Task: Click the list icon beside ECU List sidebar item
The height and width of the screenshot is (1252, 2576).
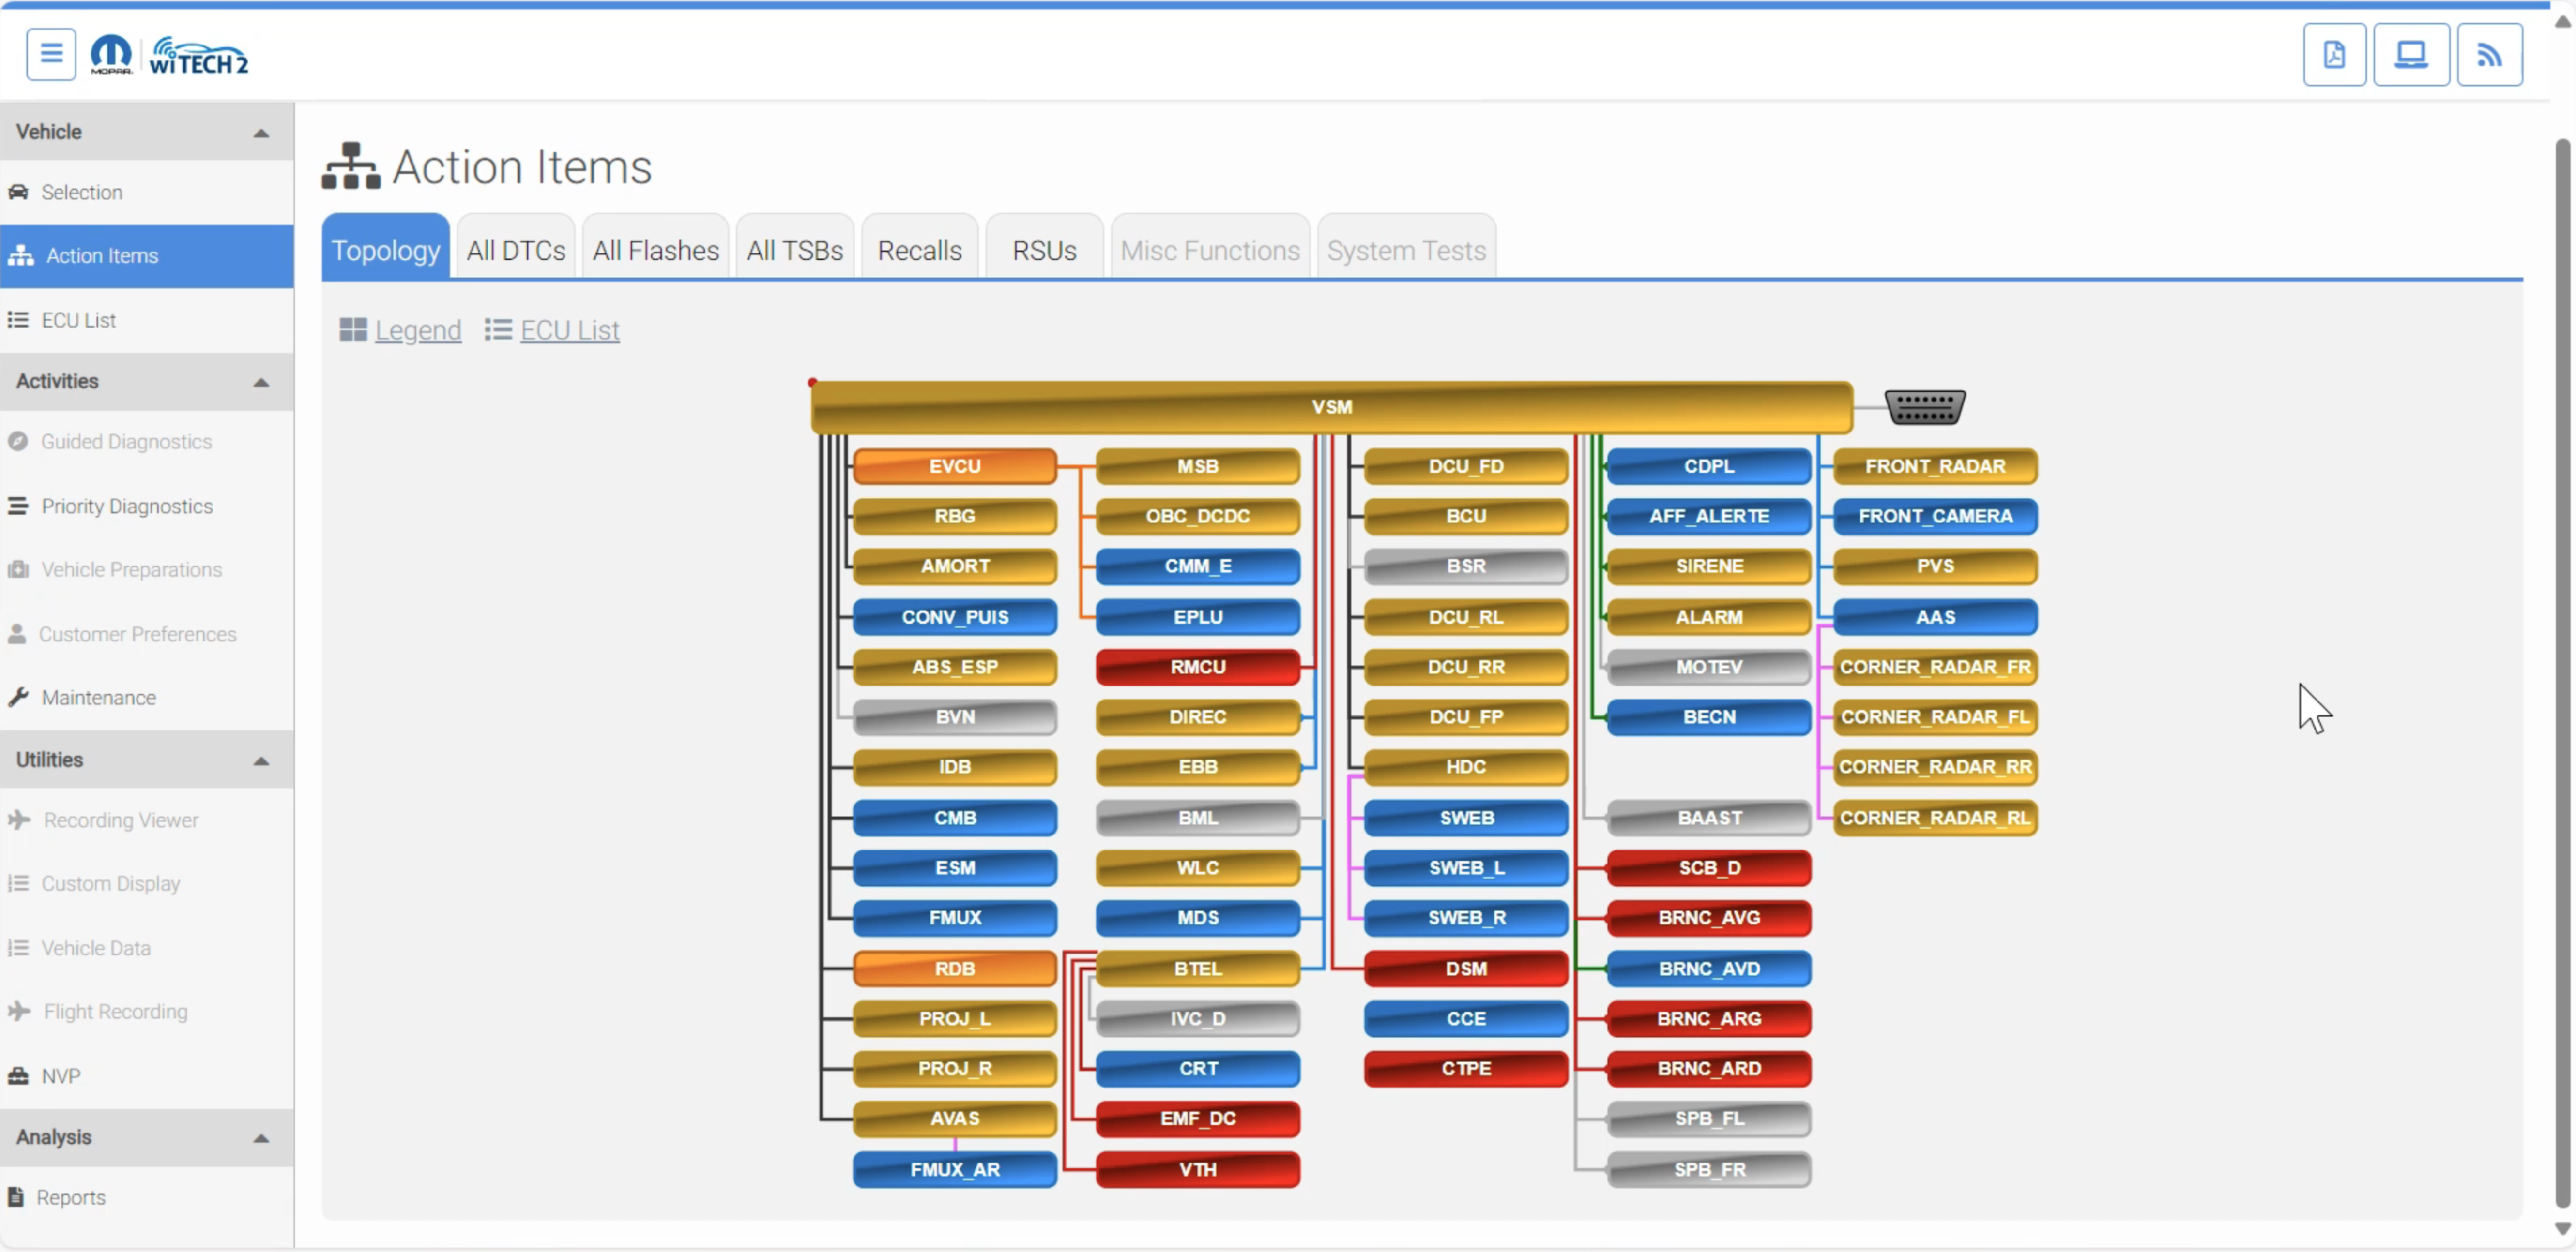Action: (x=18, y=320)
